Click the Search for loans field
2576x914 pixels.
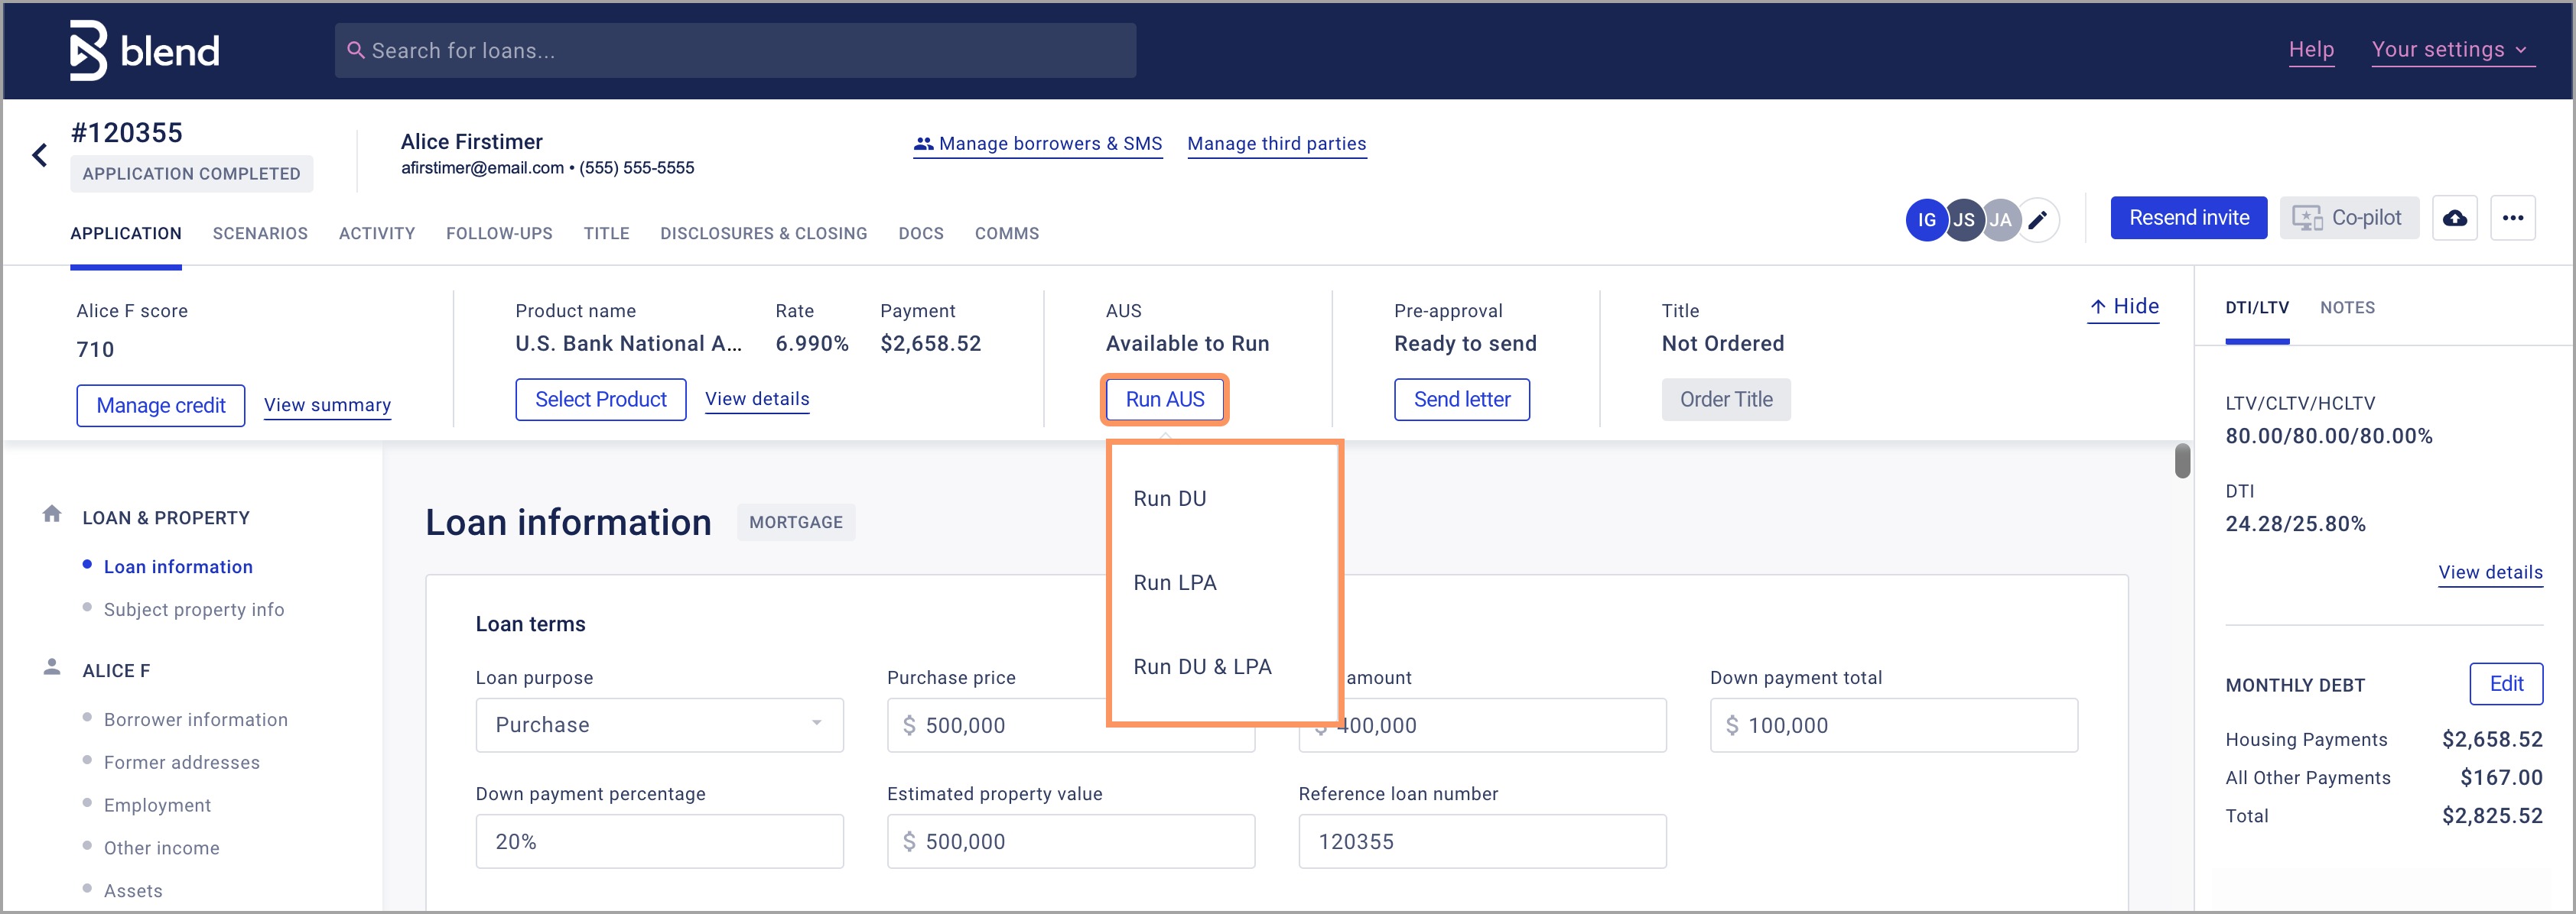[735, 51]
